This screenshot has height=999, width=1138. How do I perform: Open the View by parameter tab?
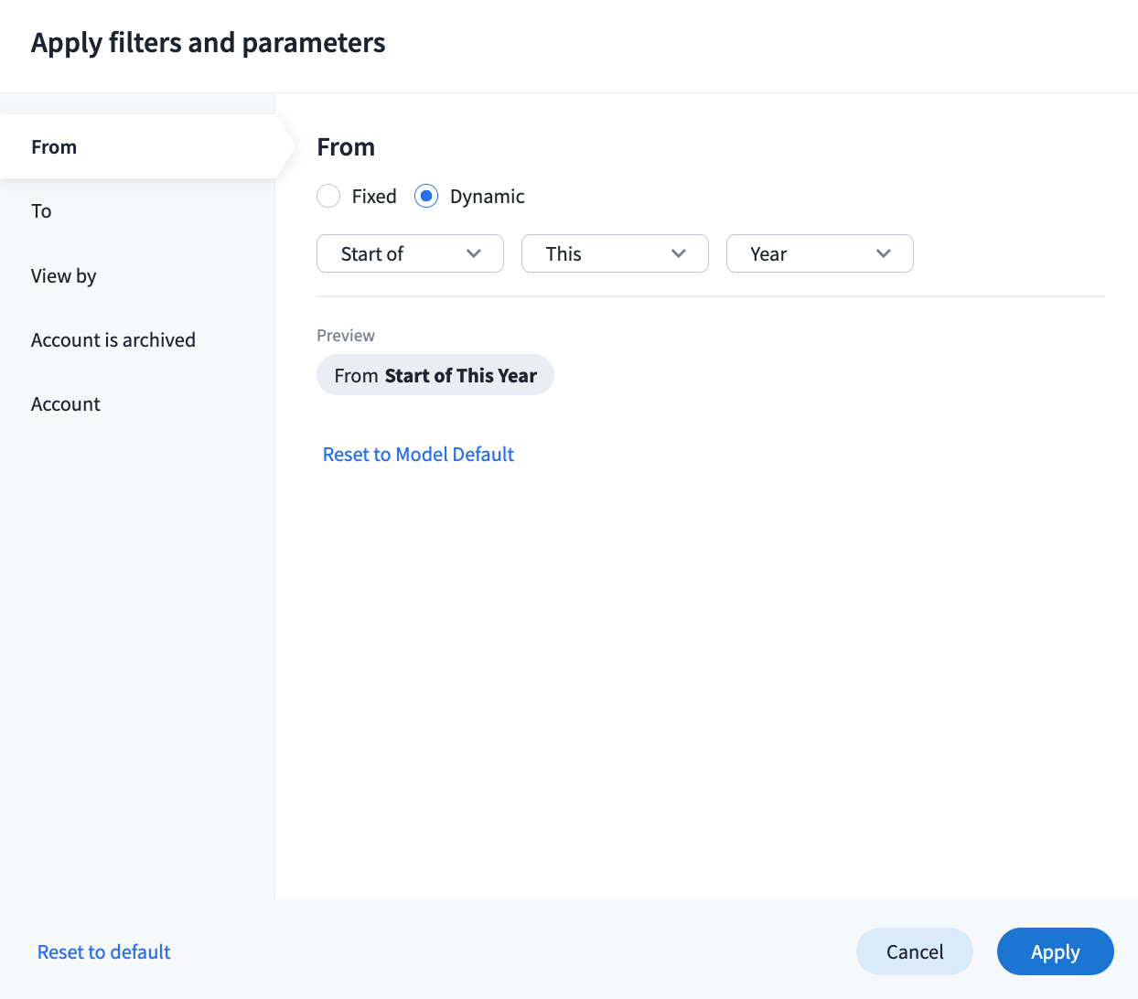[137, 275]
